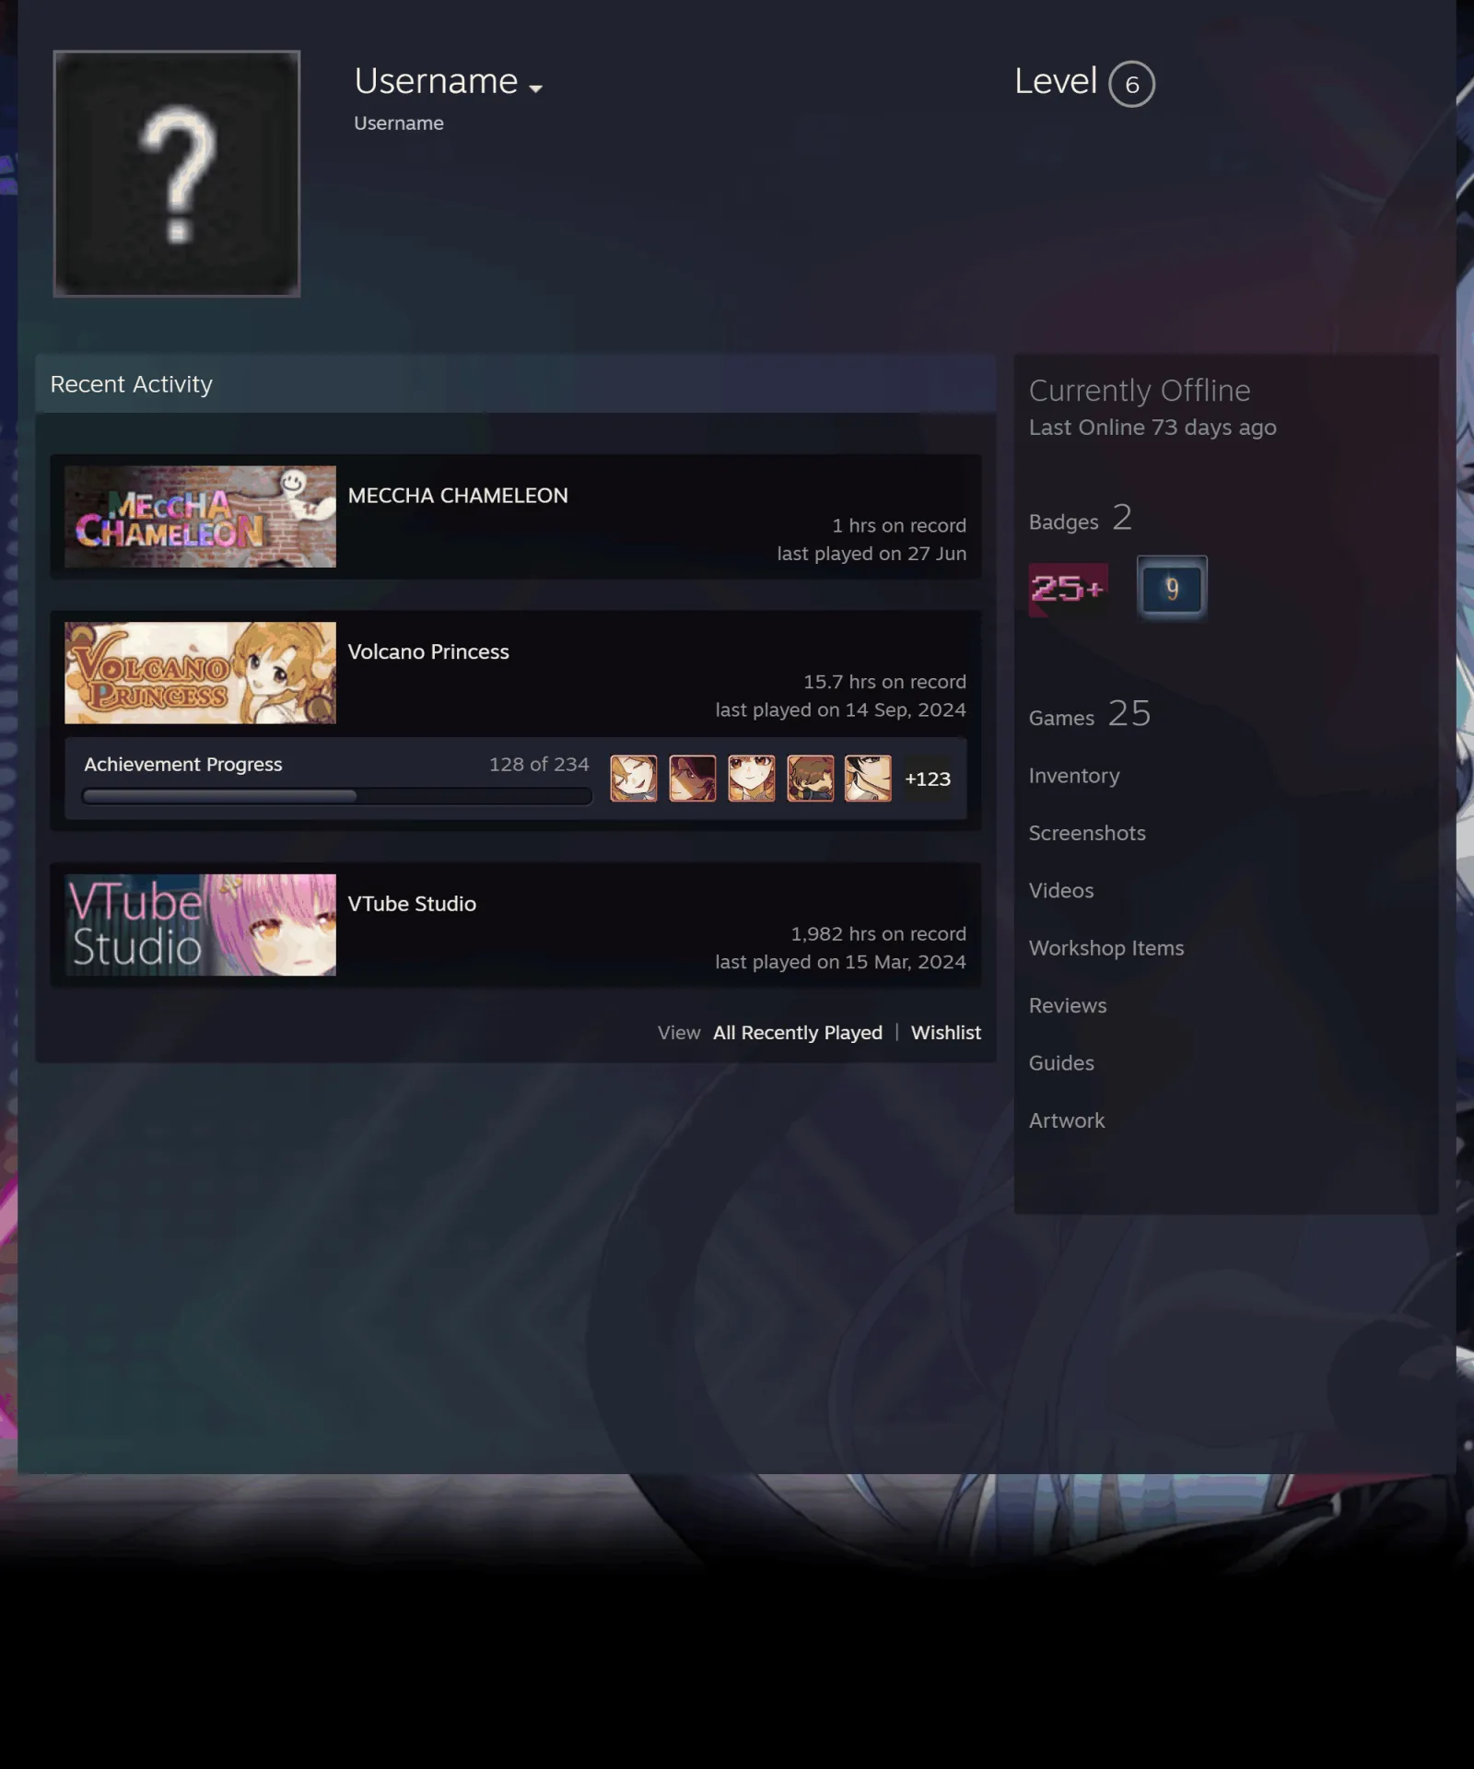Click '1,982 hrs on record' text
Screen dimensions: 1474x1769
pyautogui.click(x=879, y=934)
